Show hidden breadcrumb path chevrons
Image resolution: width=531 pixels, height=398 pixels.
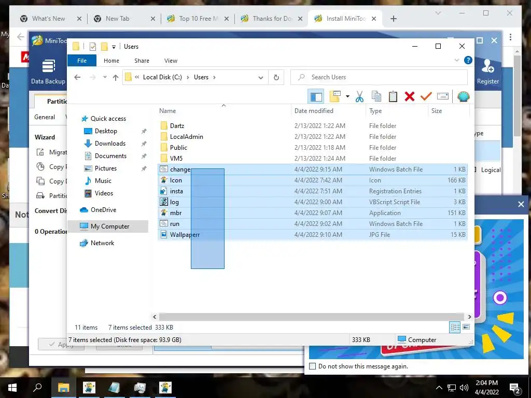tap(137, 77)
